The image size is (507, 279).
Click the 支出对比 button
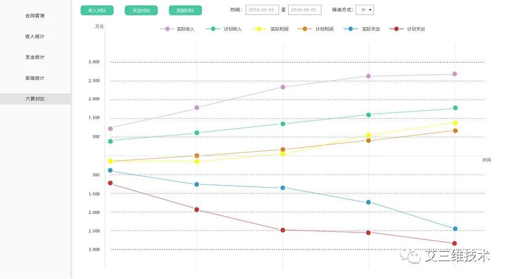tap(141, 10)
